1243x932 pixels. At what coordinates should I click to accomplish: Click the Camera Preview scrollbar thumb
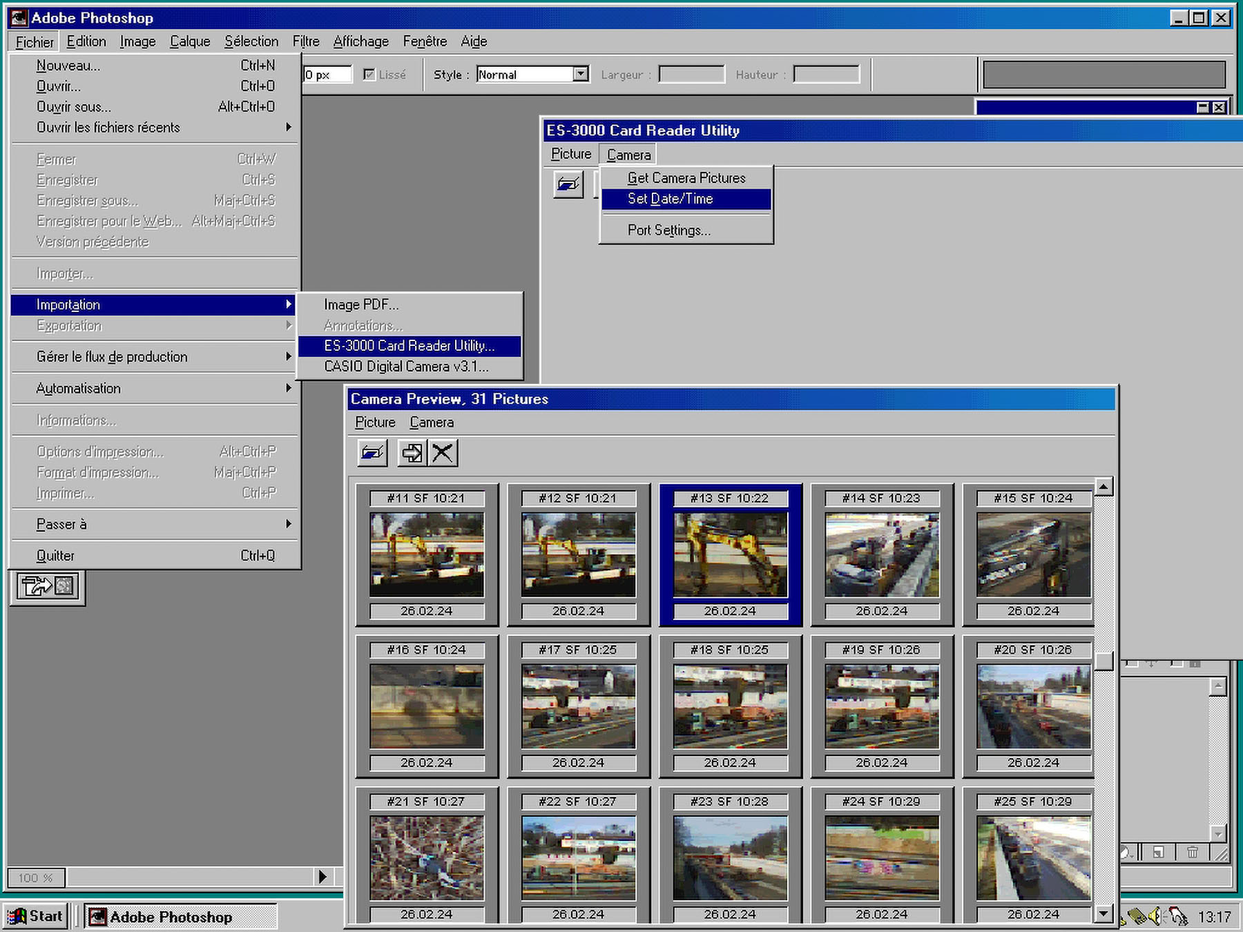(1104, 661)
